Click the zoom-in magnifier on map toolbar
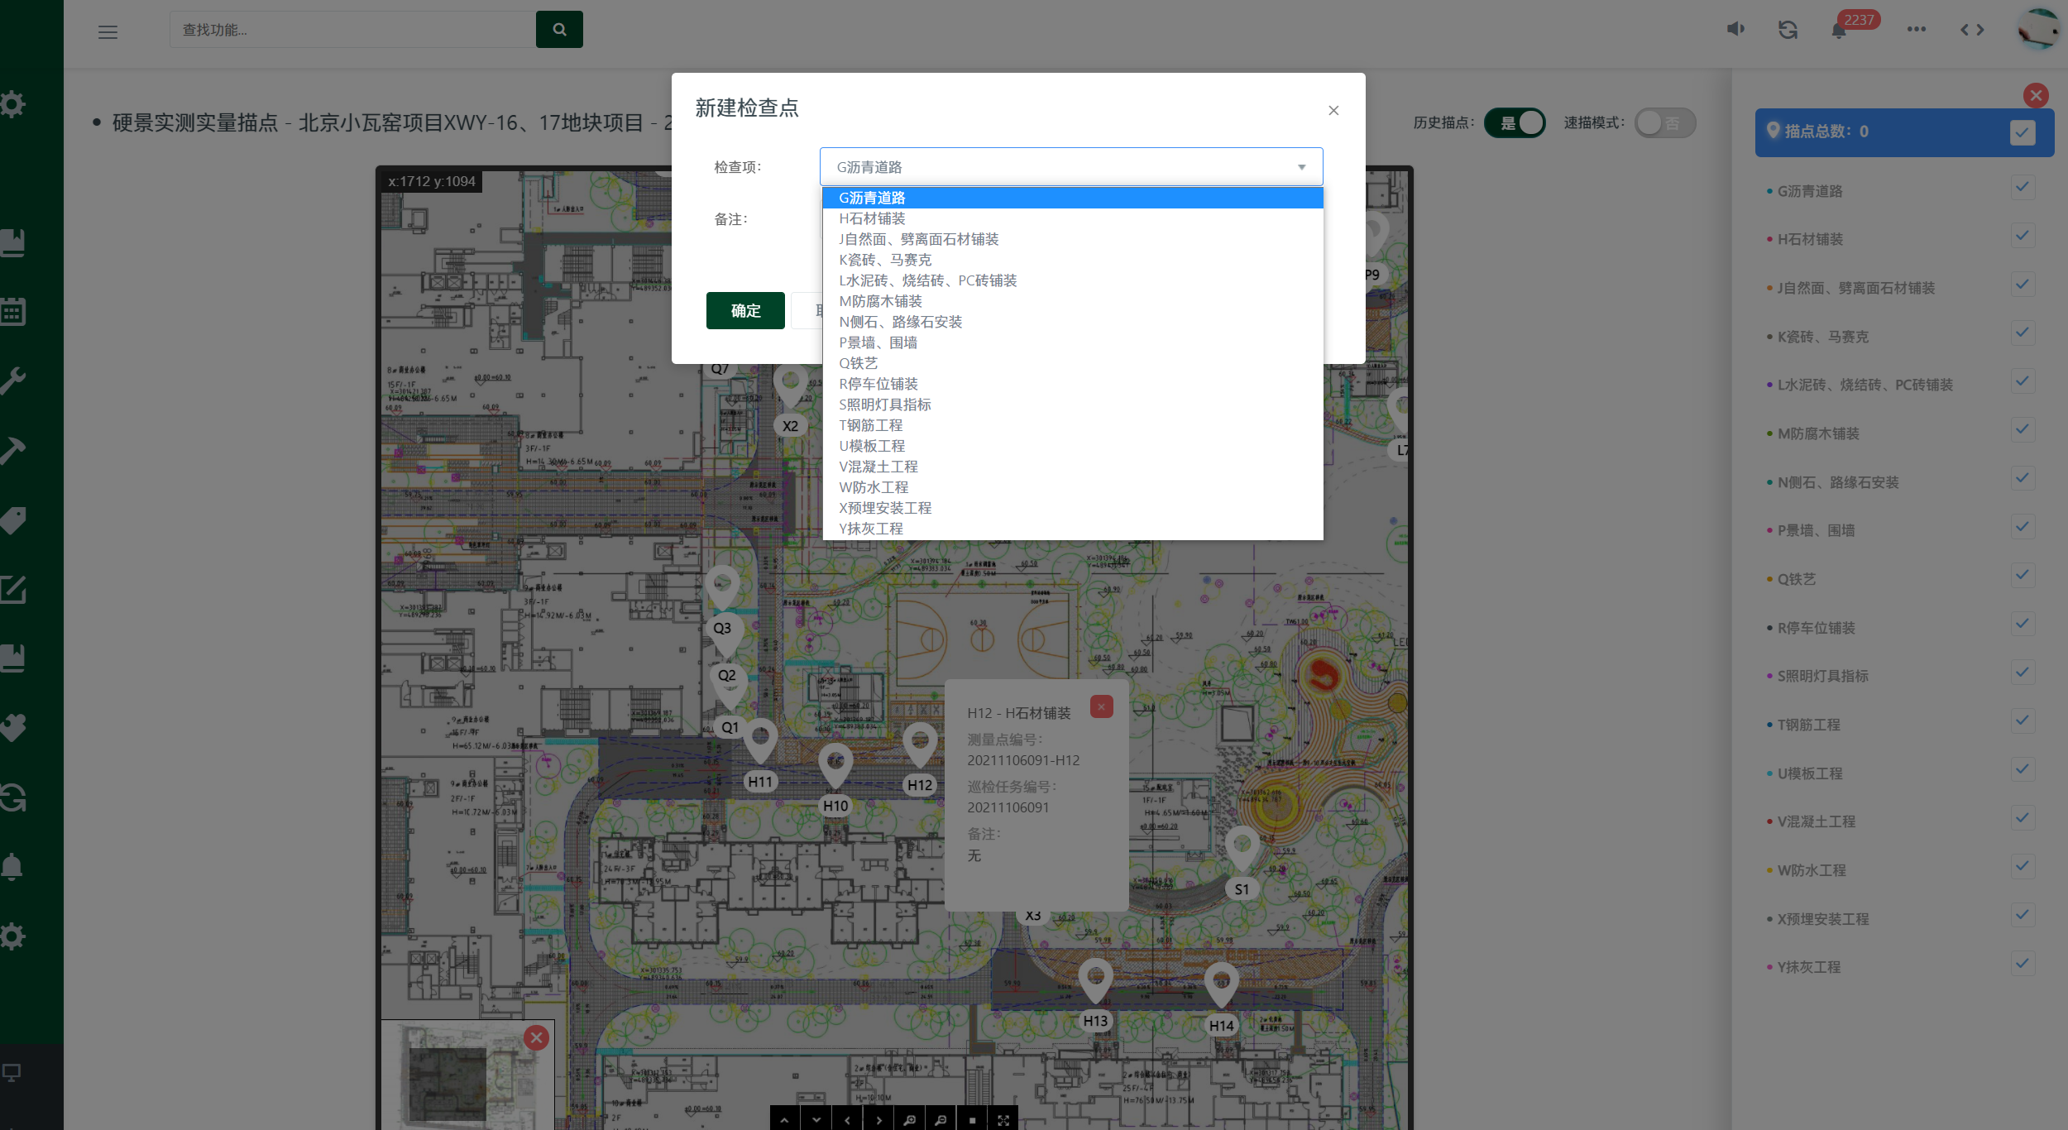 pos(909,1120)
